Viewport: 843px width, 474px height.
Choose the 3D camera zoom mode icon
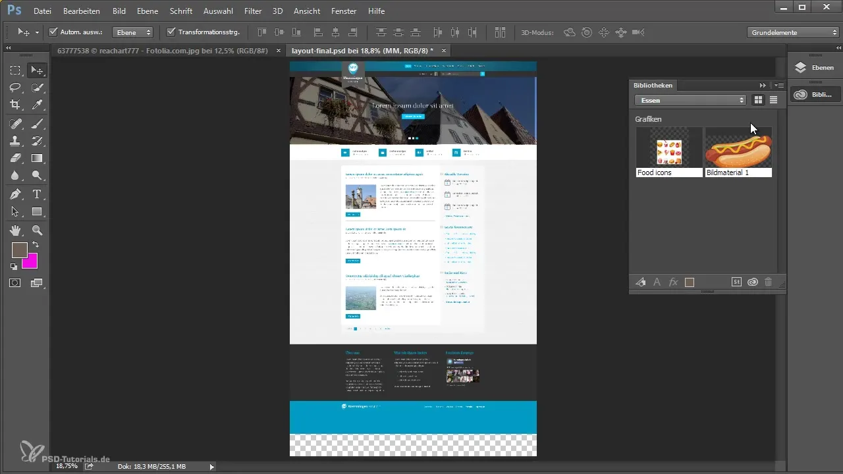(638, 32)
